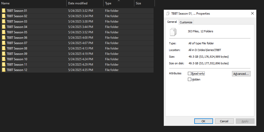
Task: Click the large stacked files icon in General tab
Action: pos(173,32)
